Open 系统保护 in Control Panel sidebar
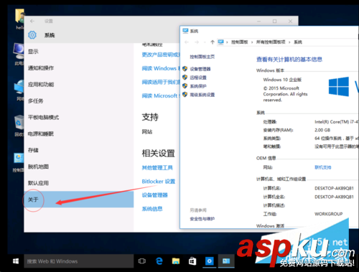 [x=198, y=86]
